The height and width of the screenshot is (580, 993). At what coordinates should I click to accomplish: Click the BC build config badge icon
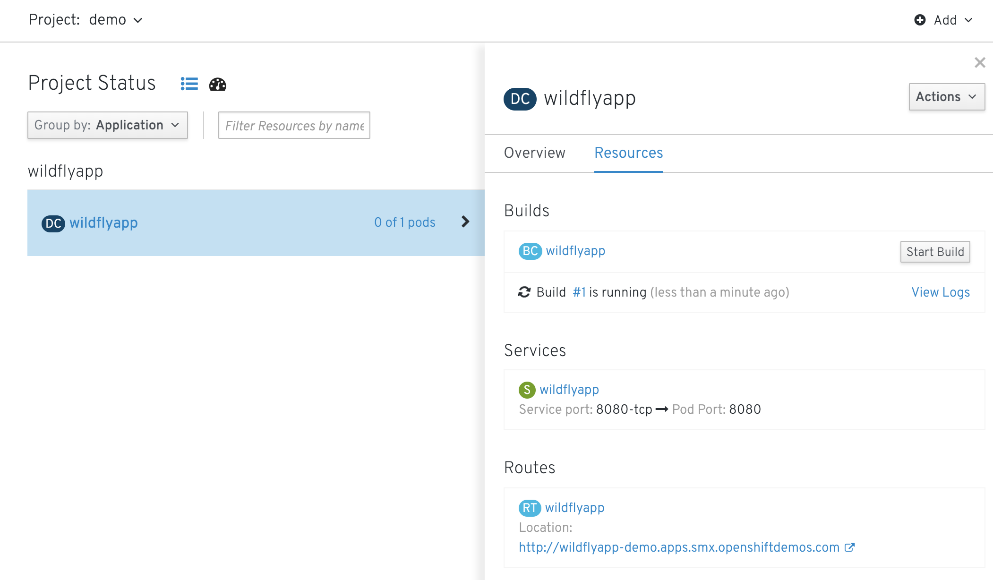point(530,251)
